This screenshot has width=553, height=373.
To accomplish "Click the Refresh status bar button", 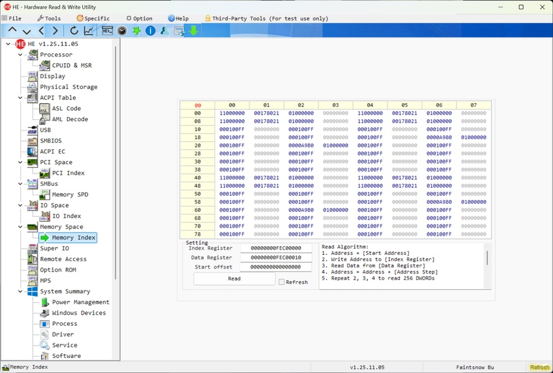I will click(x=539, y=367).
